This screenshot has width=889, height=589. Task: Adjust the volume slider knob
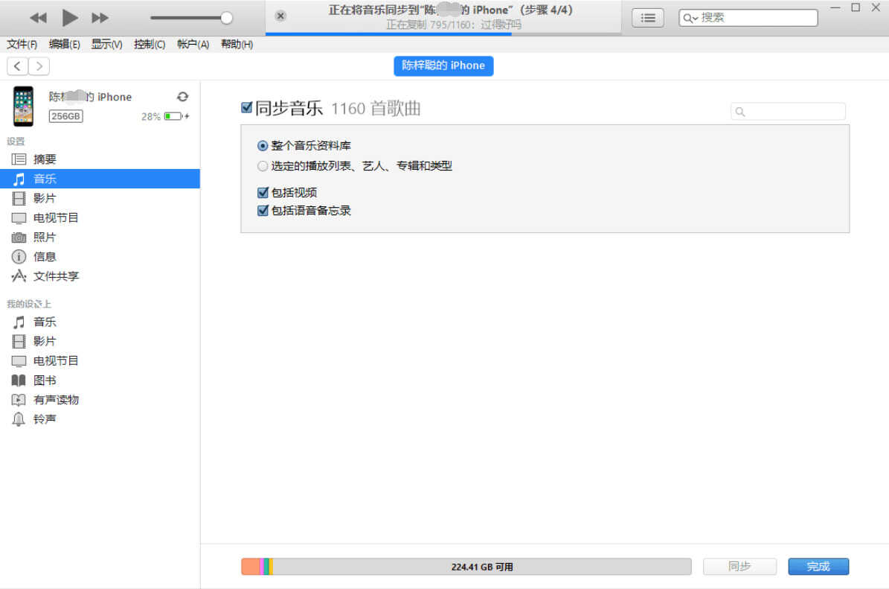(226, 18)
